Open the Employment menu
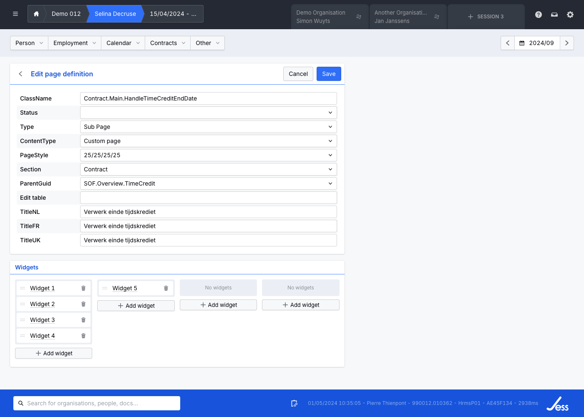 [74, 43]
